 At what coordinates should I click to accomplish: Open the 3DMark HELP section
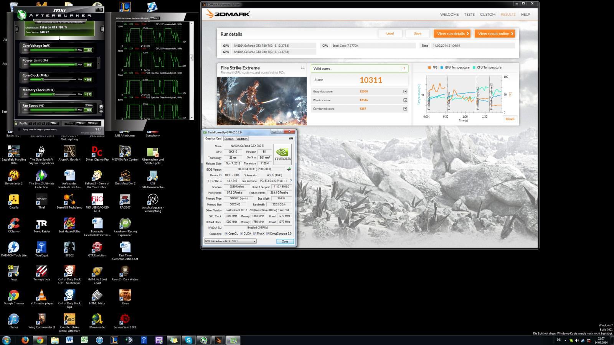click(525, 15)
